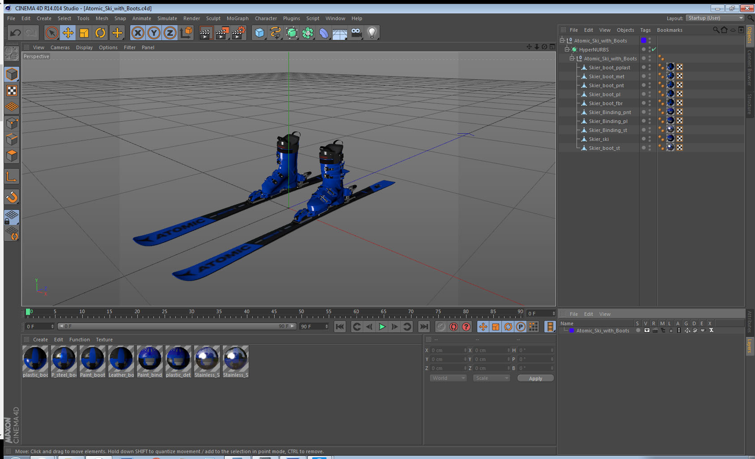Activate the Scale tool in the top toolbar
The height and width of the screenshot is (459, 755).
[84, 33]
